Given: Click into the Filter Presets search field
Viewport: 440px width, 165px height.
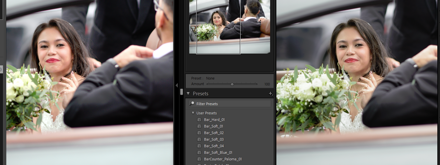Looking at the screenshot, I should 230,104.
